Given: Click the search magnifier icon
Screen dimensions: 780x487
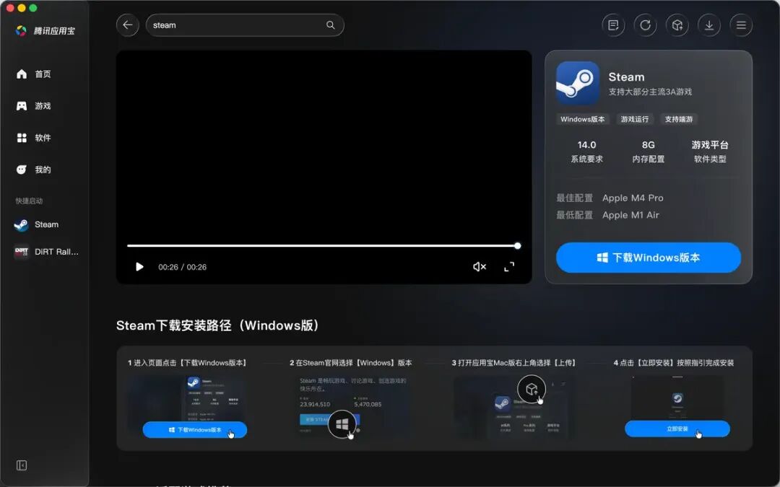Looking at the screenshot, I should 330,25.
